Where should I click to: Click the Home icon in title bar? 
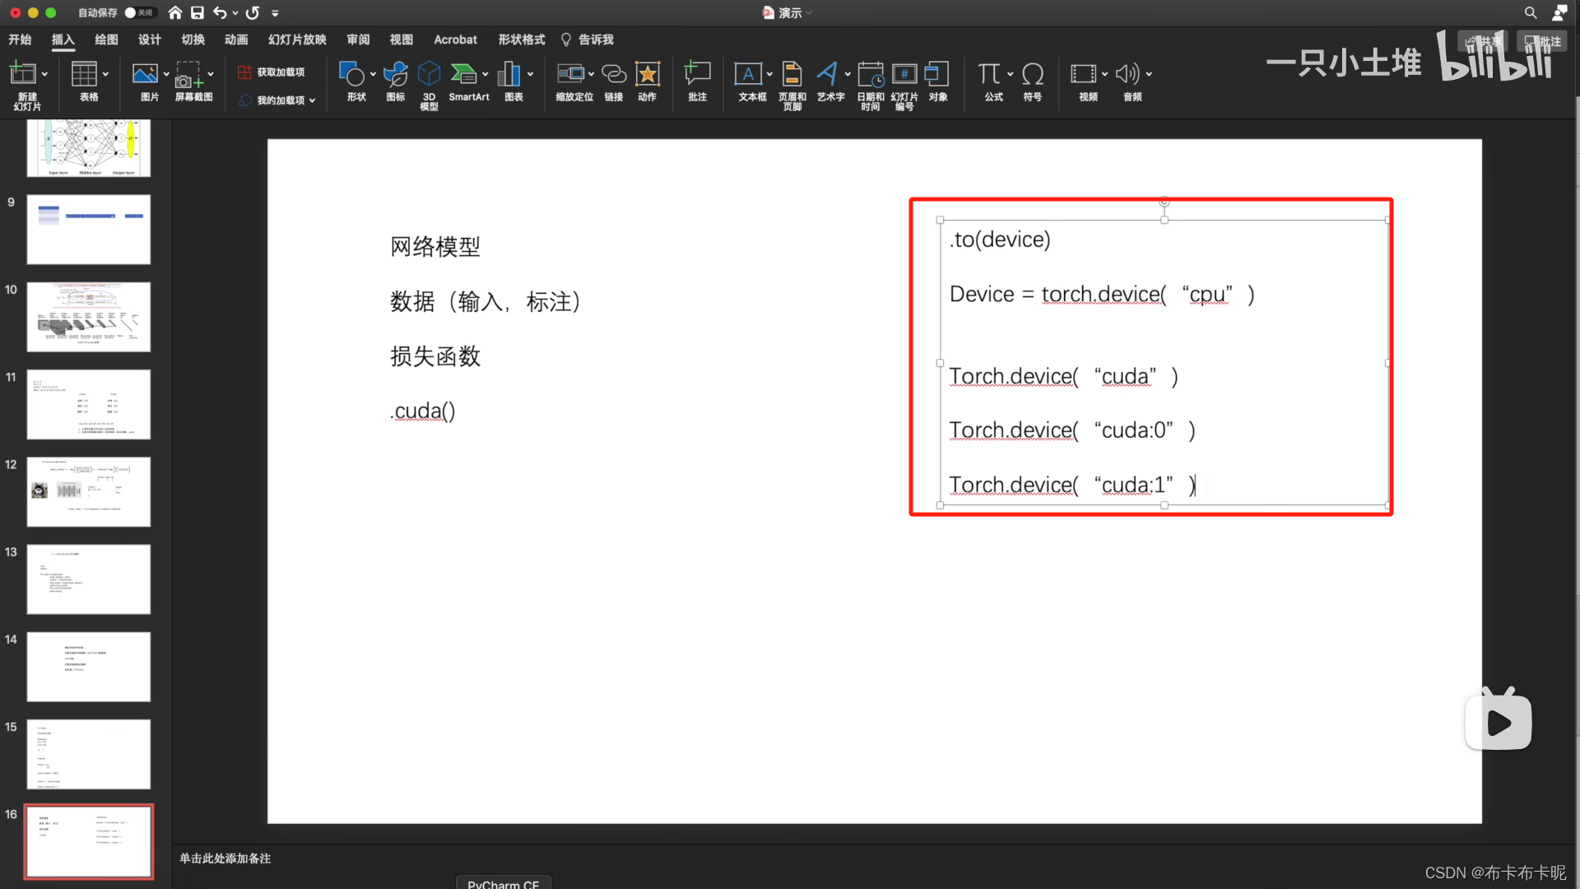coord(175,12)
